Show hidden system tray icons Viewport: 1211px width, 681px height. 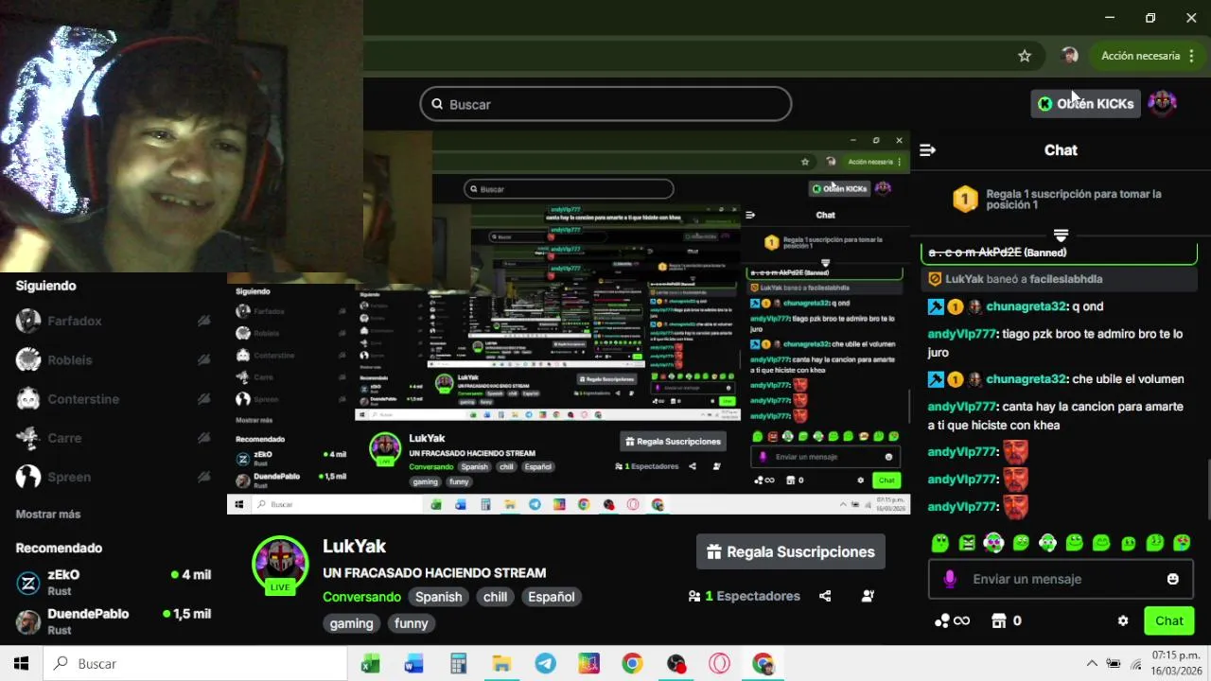(1092, 664)
